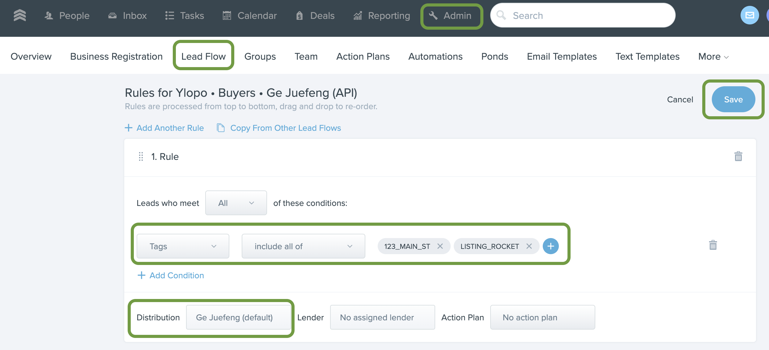Click the 123_MAIN_ST tag chip text
This screenshot has width=769, height=350.
click(407, 246)
